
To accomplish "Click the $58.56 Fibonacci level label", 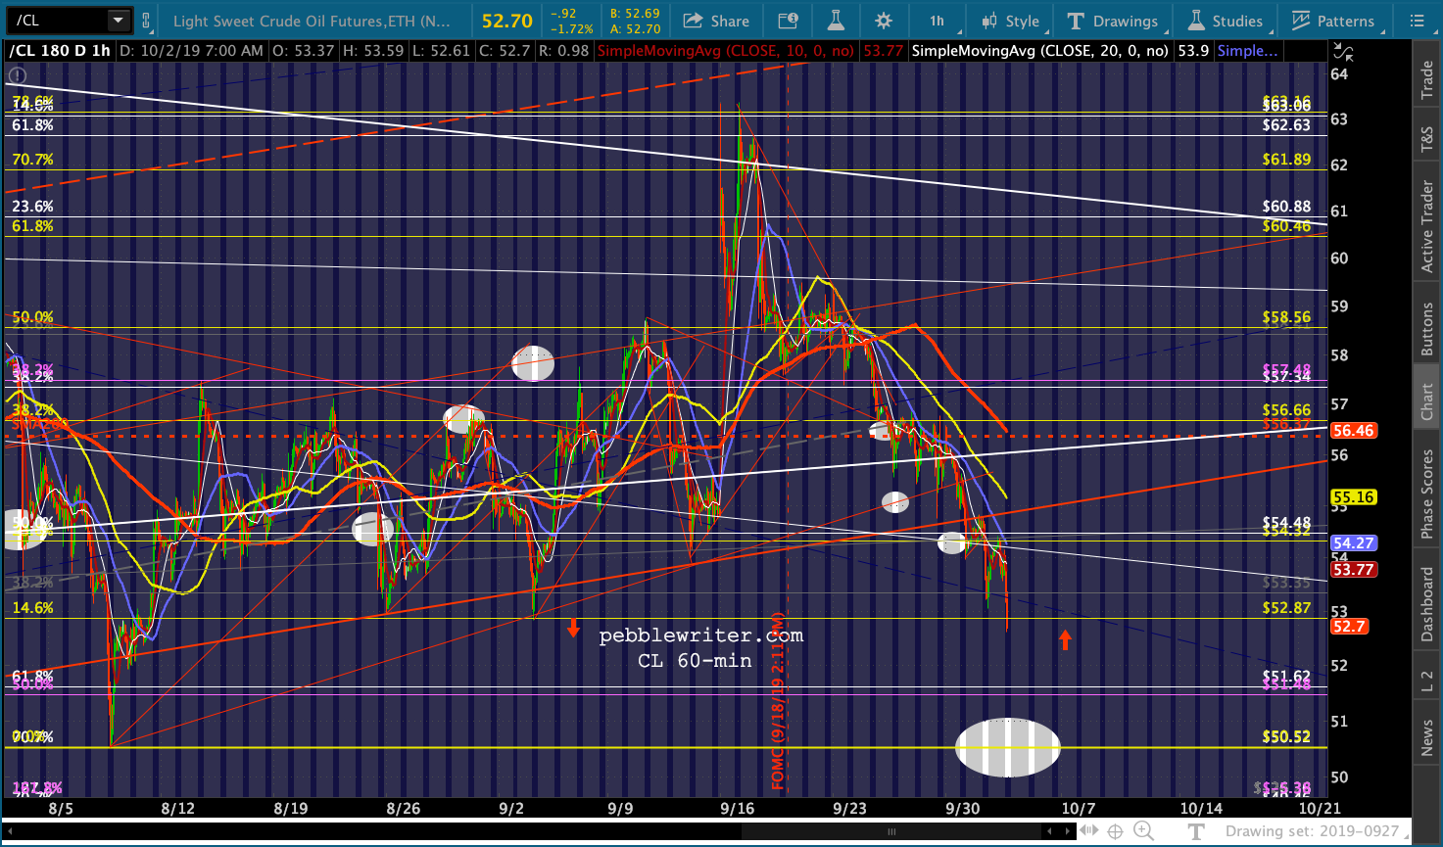I will click(x=1286, y=317).
